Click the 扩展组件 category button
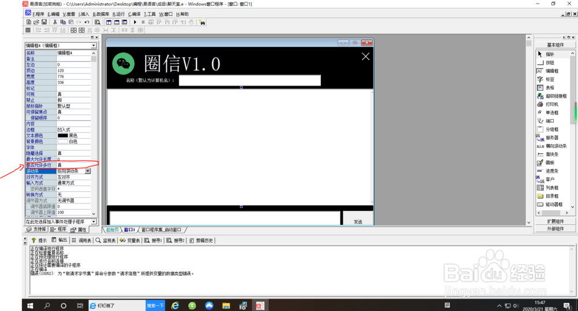 click(x=555, y=221)
